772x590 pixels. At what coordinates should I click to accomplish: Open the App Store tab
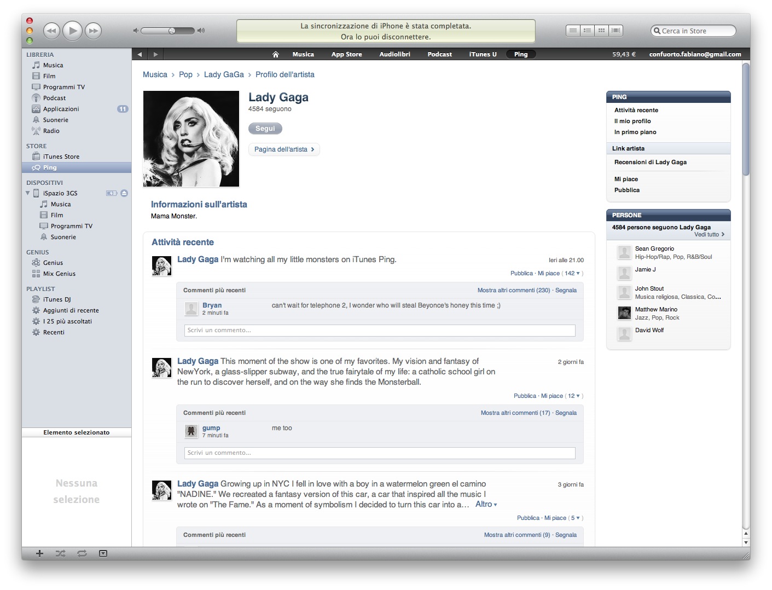[x=346, y=54]
